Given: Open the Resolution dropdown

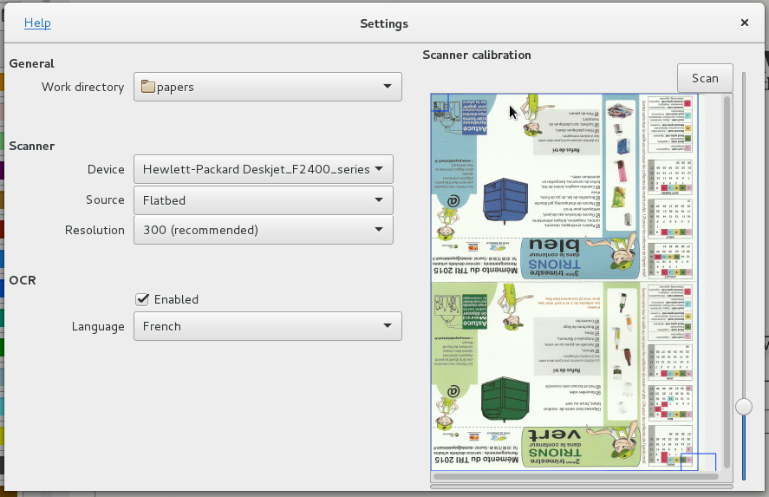Looking at the screenshot, I should [x=264, y=230].
